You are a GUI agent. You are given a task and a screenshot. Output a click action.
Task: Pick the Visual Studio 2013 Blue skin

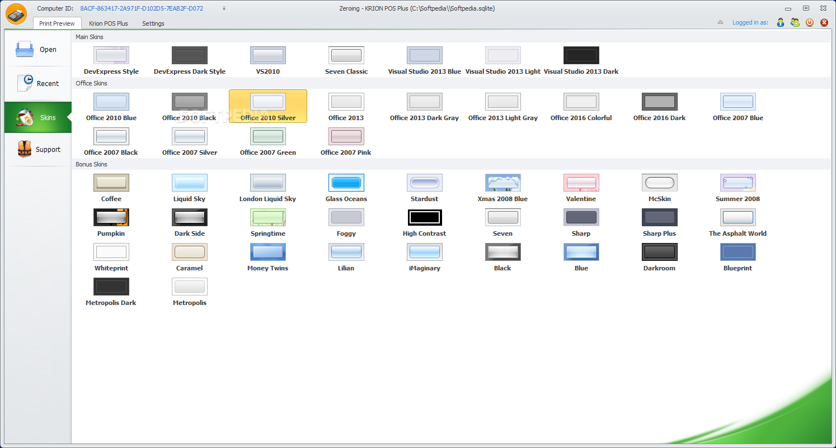(425, 60)
